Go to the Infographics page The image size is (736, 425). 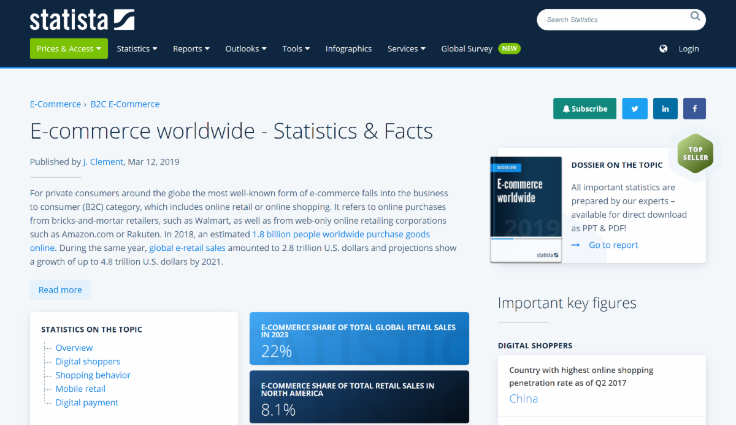click(348, 49)
